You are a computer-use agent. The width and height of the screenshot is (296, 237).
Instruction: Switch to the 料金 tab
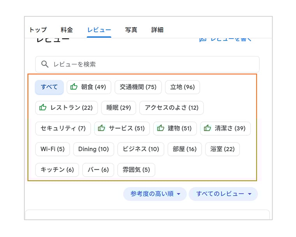pos(67,30)
